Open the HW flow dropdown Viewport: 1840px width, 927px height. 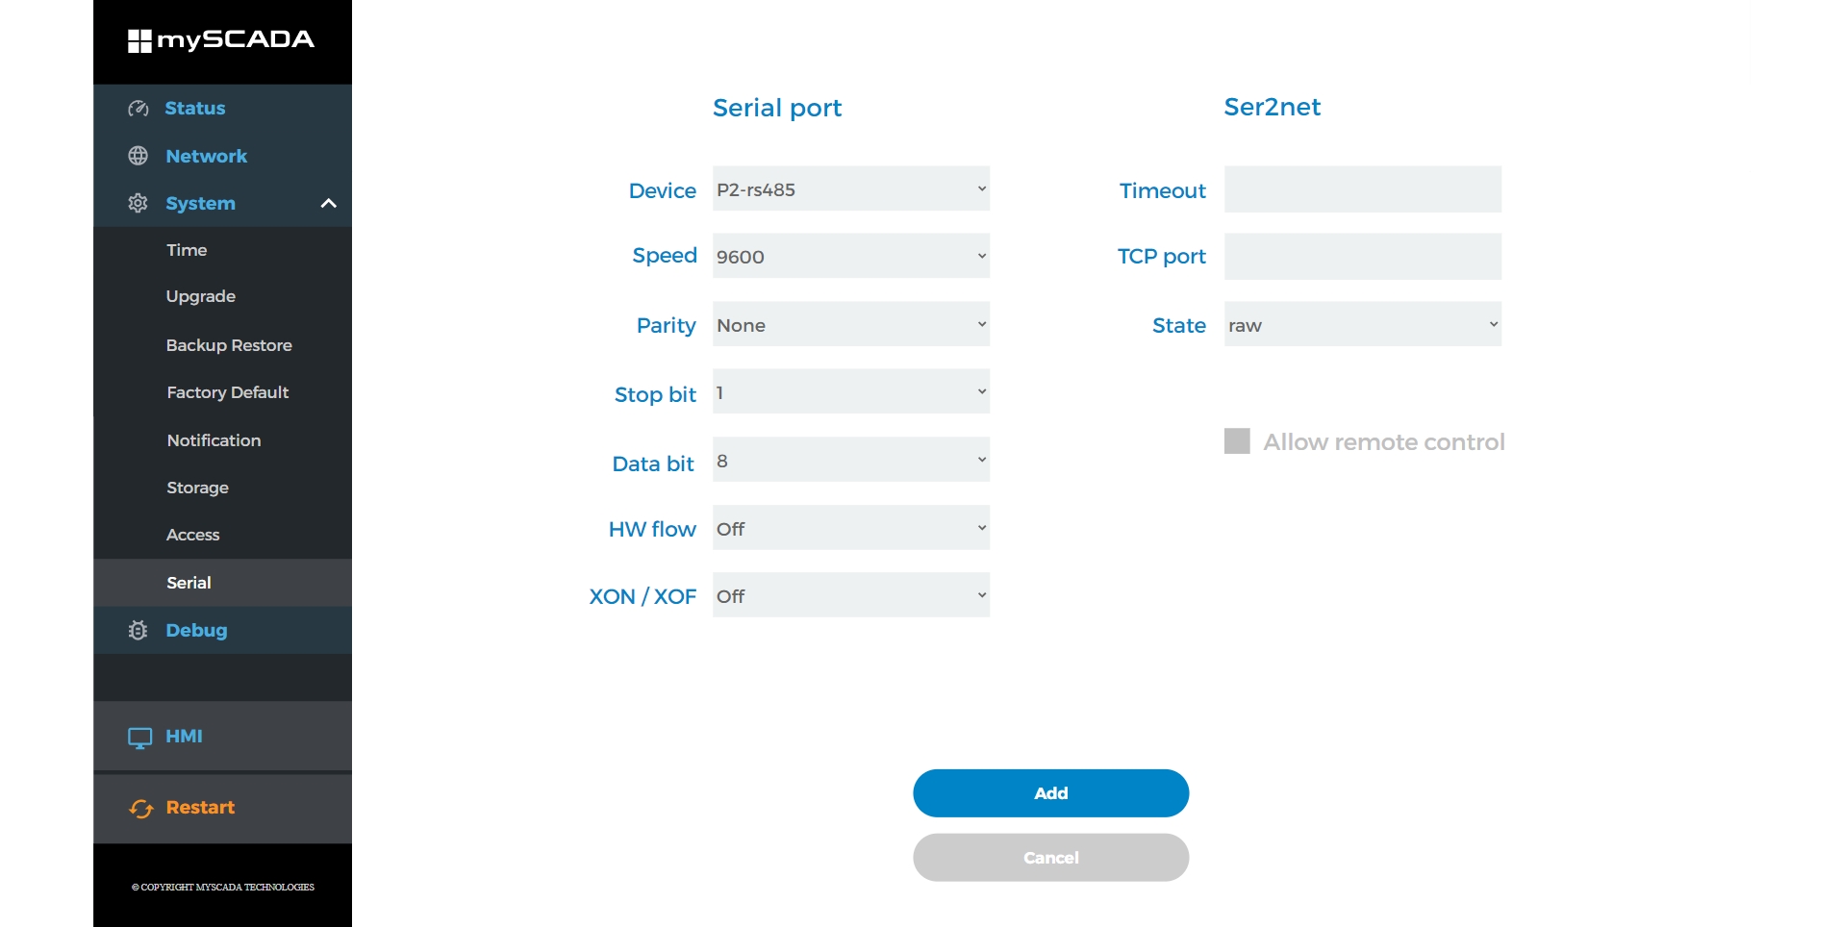(851, 528)
